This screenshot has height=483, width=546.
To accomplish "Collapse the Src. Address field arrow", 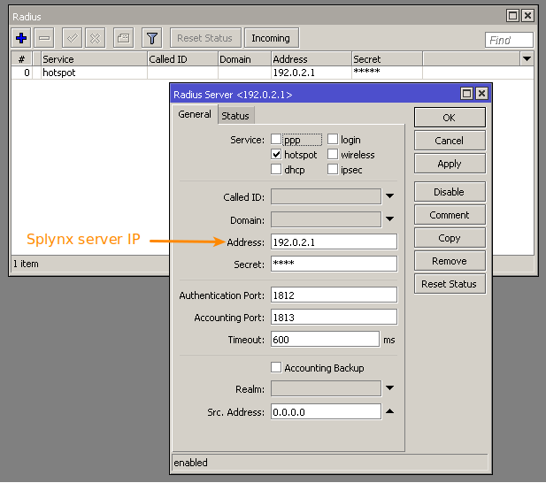I will pos(390,411).
